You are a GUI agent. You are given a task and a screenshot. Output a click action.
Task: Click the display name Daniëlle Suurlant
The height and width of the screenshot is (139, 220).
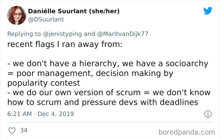pos(58,11)
